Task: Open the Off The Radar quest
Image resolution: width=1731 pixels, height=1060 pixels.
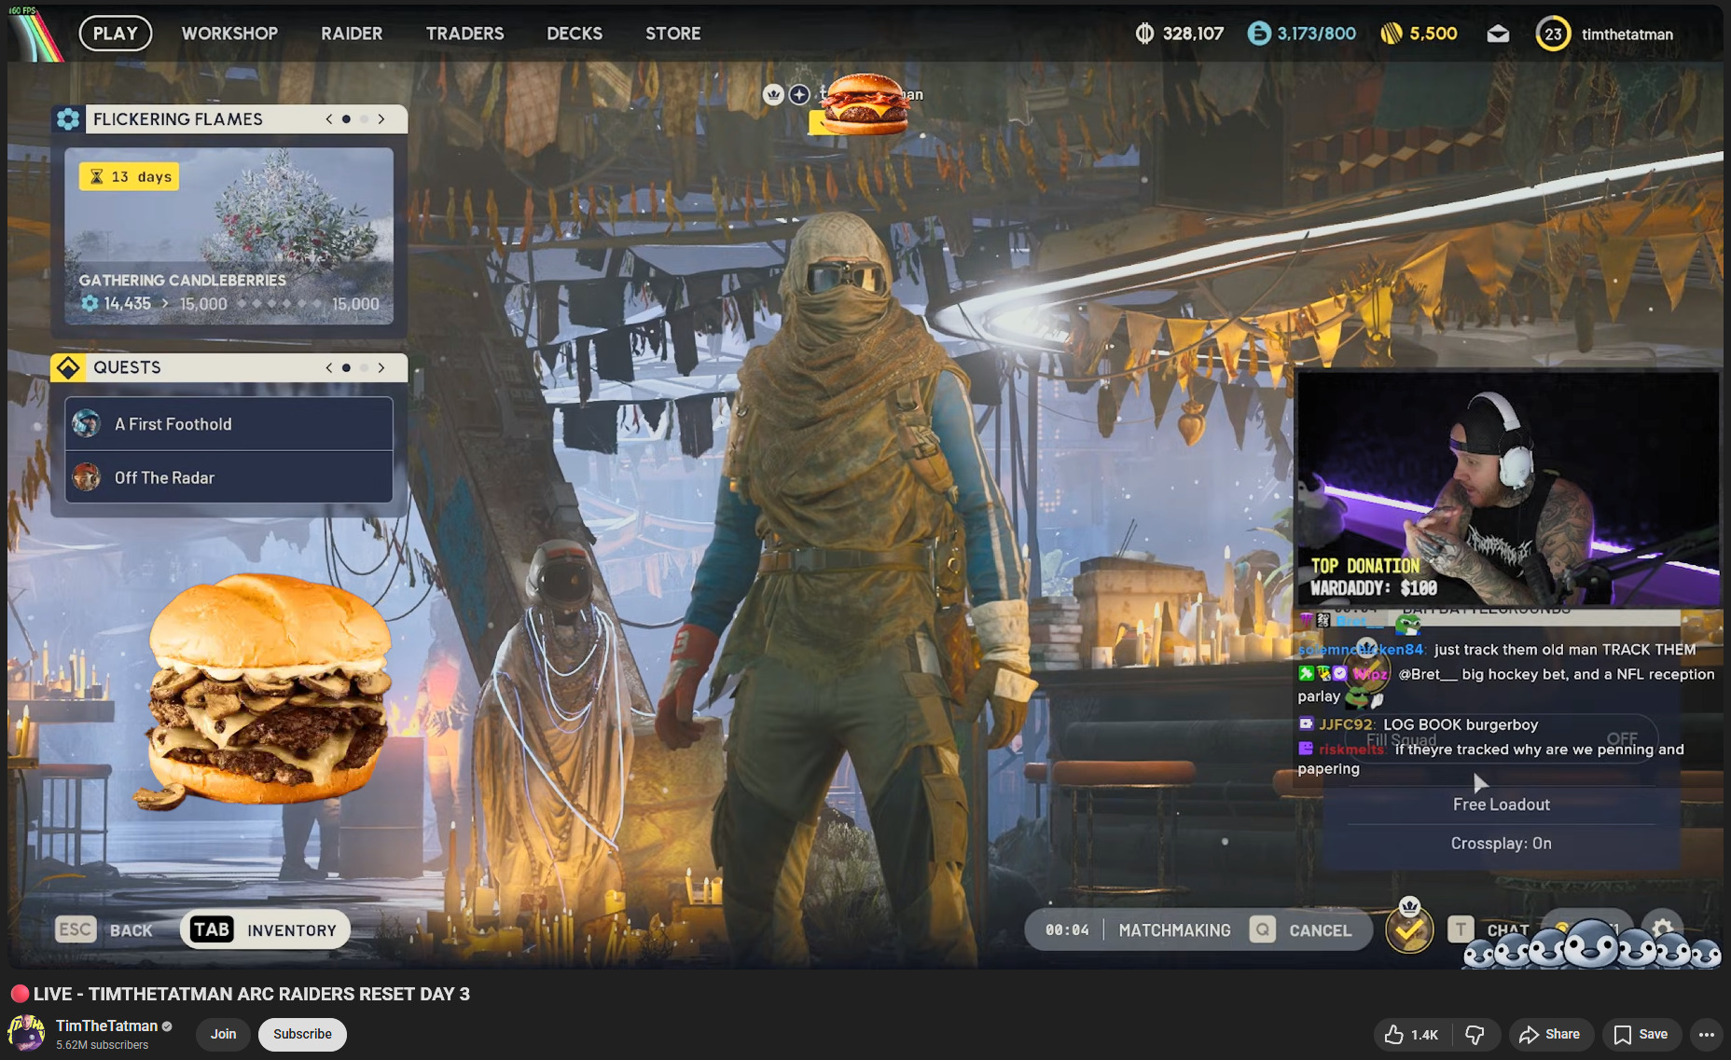Action: (x=229, y=477)
